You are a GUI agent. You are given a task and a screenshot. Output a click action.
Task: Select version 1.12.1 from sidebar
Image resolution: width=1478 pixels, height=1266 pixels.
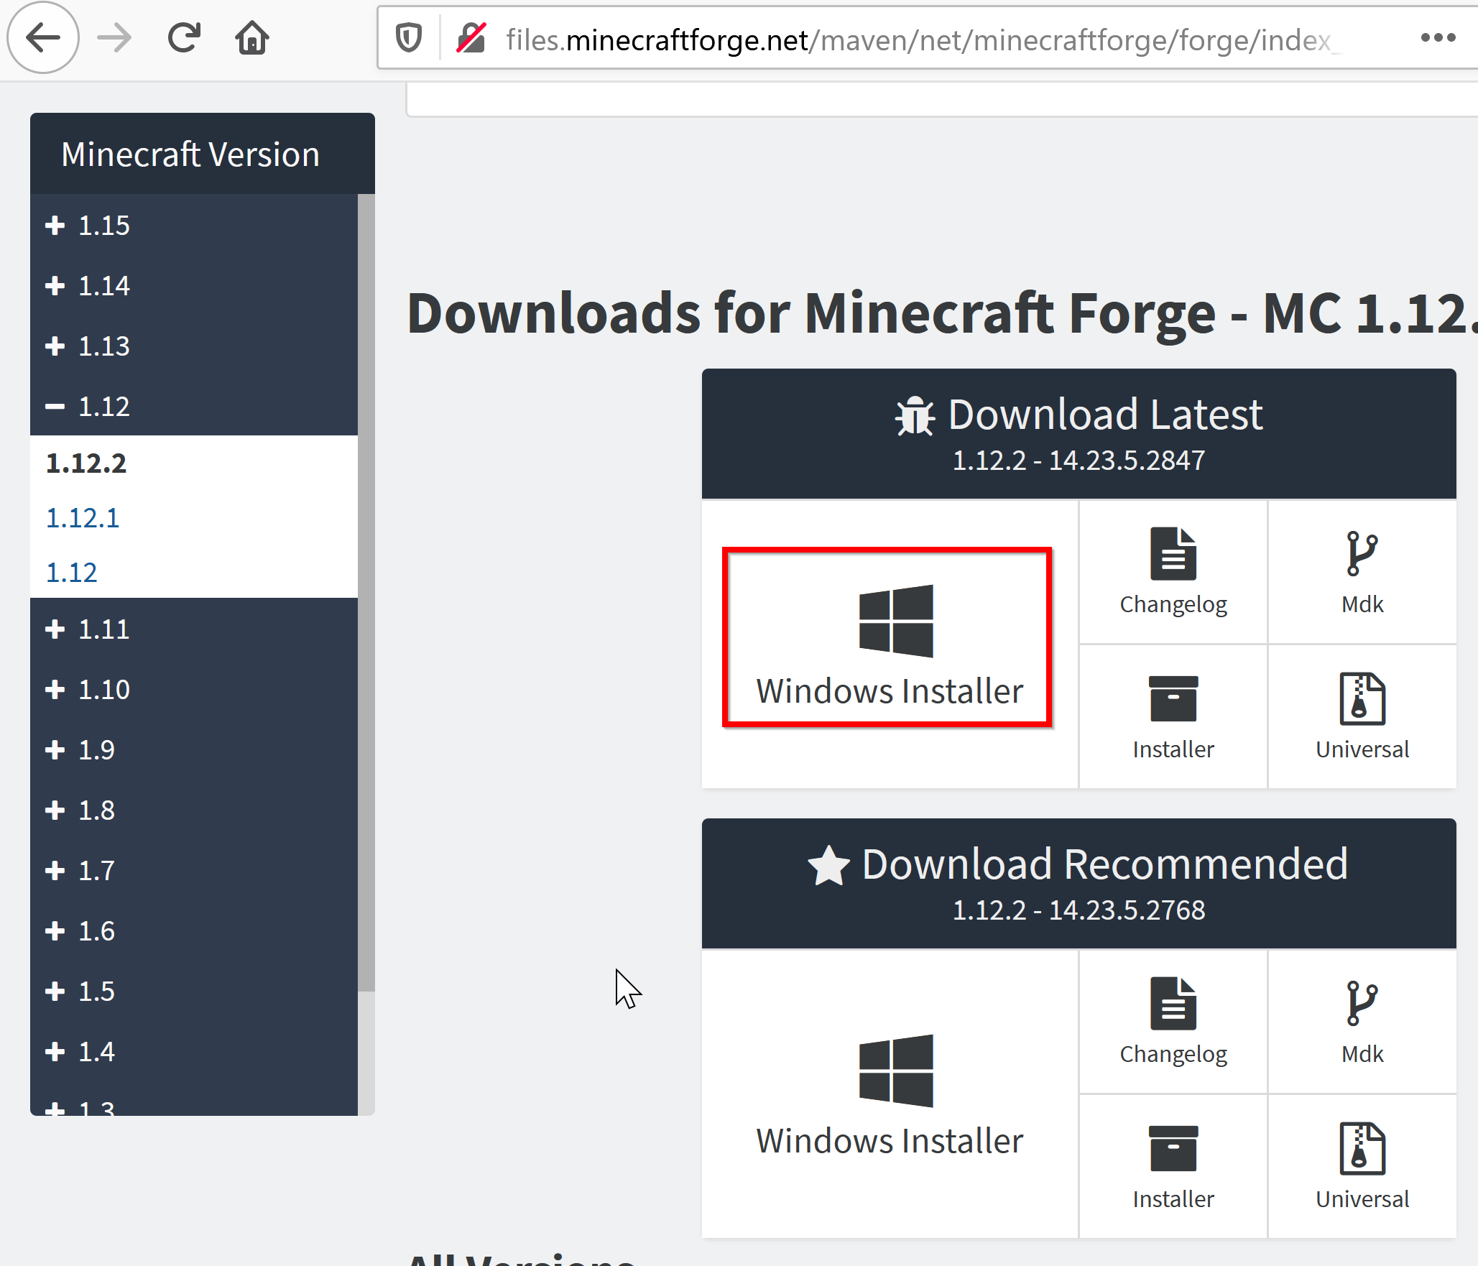tap(82, 517)
